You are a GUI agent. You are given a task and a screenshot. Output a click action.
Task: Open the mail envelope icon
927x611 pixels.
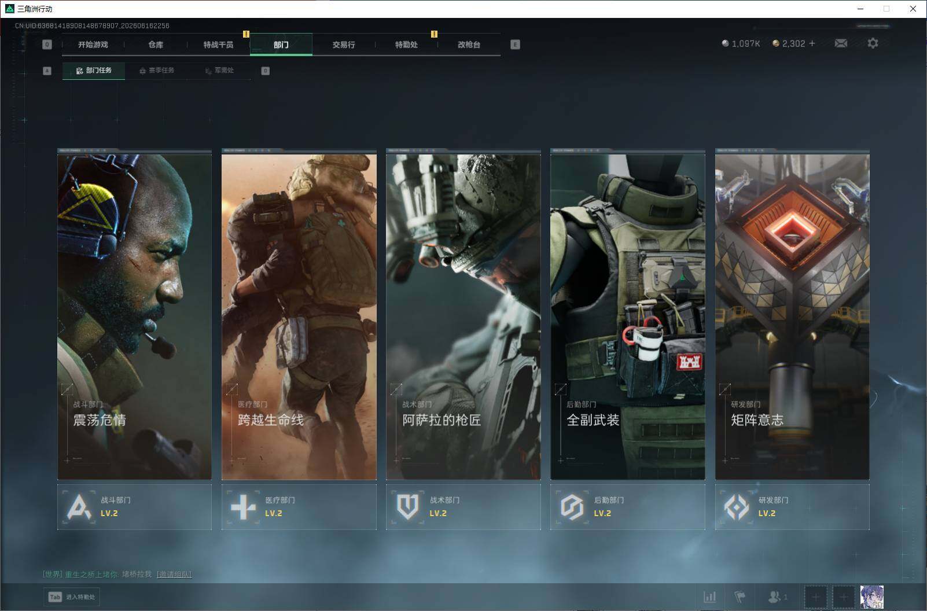tap(841, 43)
